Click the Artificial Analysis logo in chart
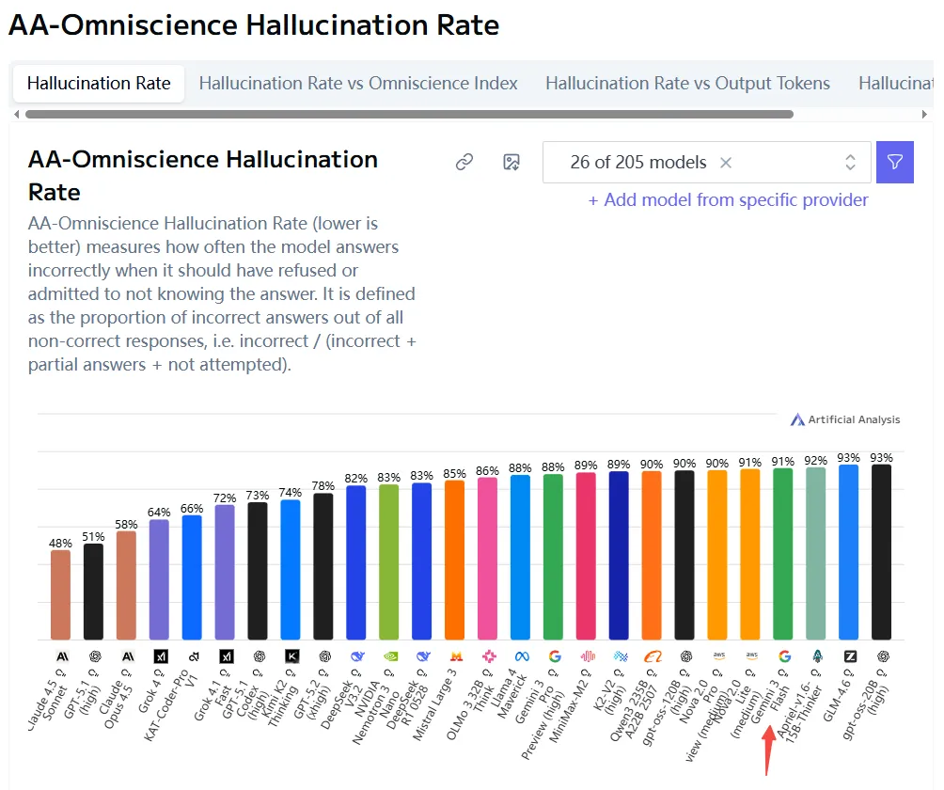Image resolution: width=944 pixels, height=790 pixels. pyautogui.click(x=845, y=419)
